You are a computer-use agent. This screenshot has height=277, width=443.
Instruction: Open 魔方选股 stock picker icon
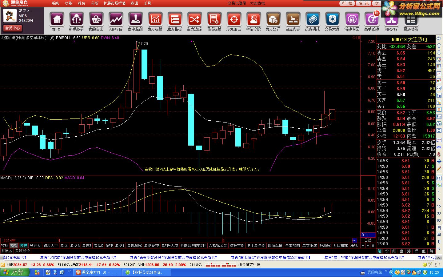click(x=155, y=20)
